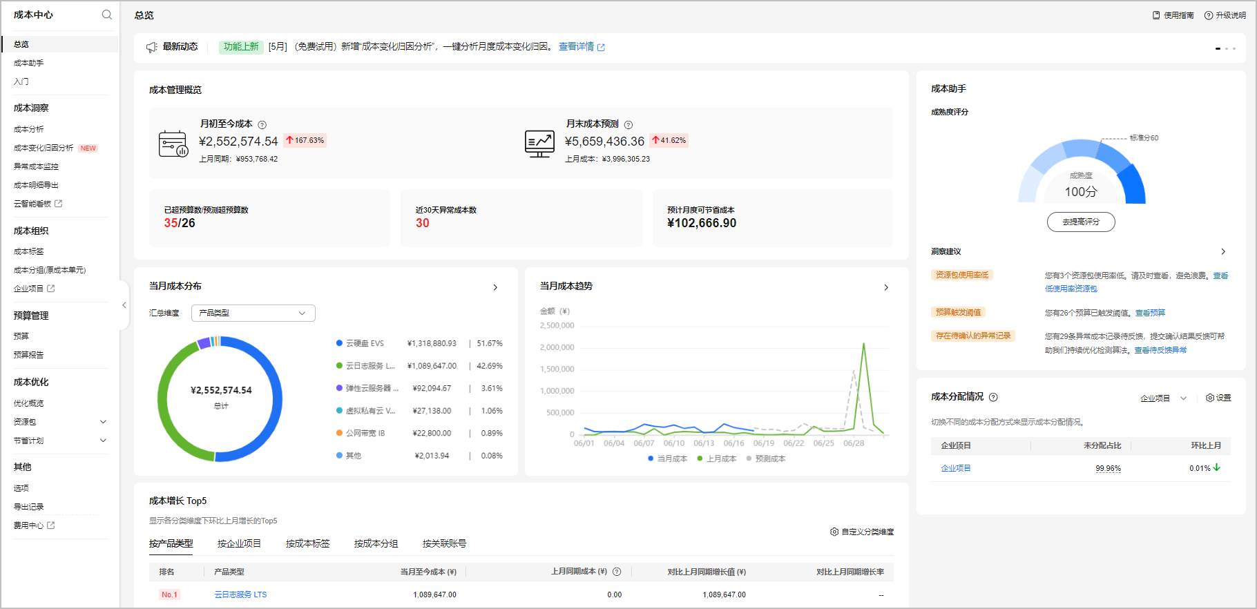1257x609 pixels.
Task: Open 查看详情 link in the news banner
Action: point(576,46)
